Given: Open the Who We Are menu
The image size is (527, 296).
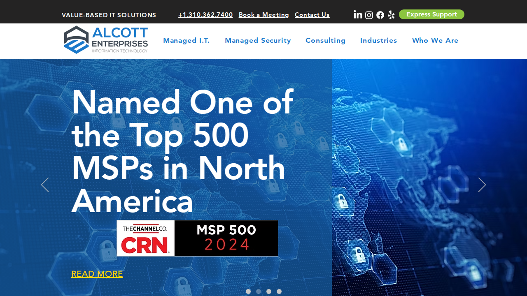Looking at the screenshot, I should tap(435, 40).
